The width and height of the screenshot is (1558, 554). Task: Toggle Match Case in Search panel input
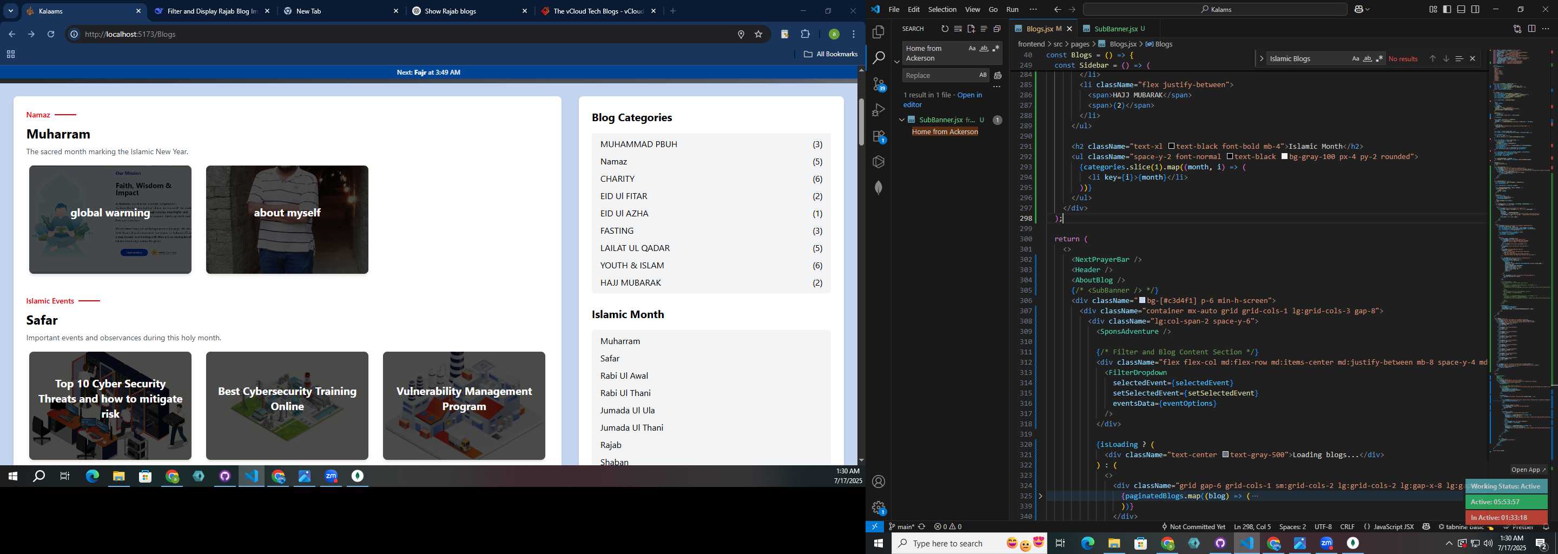point(972,48)
